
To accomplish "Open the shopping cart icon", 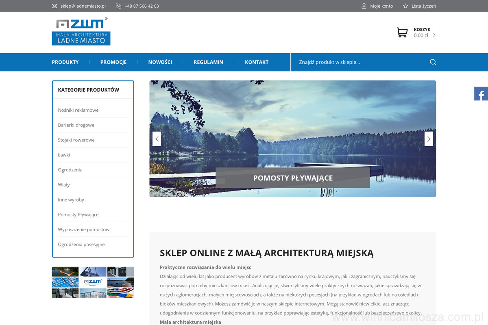I will pos(402,32).
